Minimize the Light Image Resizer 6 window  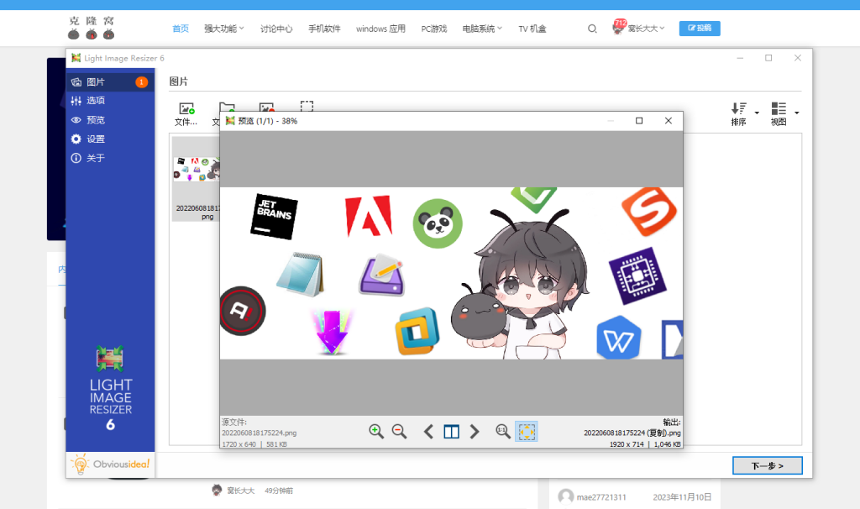[740, 58]
